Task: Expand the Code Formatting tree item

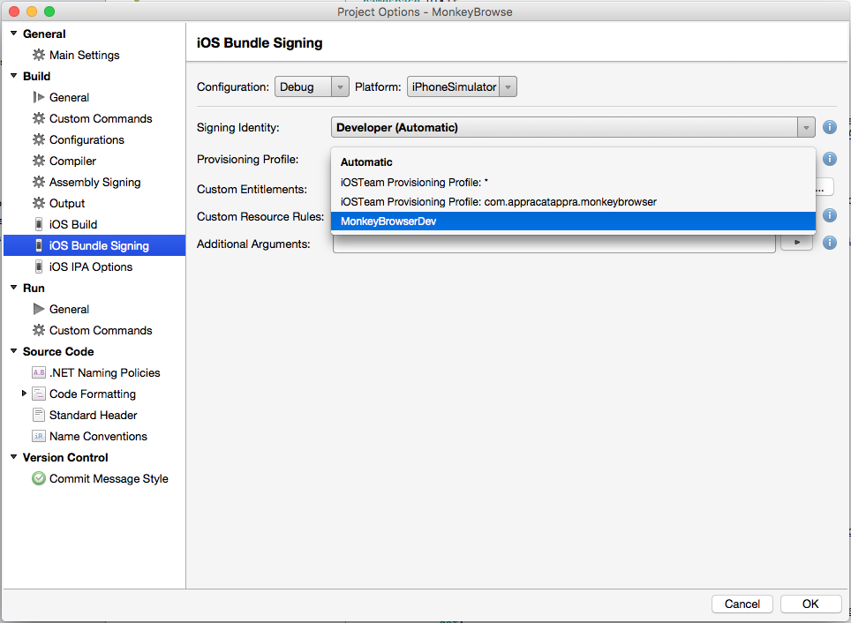Action: (24, 394)
